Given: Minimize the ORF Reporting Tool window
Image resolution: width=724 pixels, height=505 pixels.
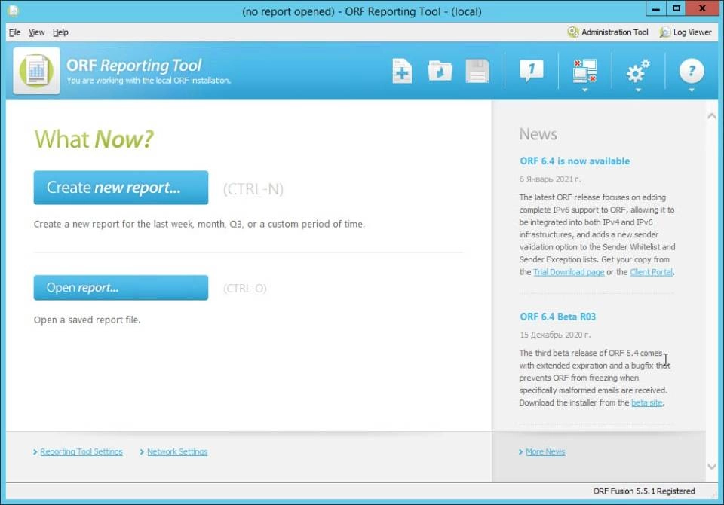Looking at the screenshot, I should click(x=655, y=8).
